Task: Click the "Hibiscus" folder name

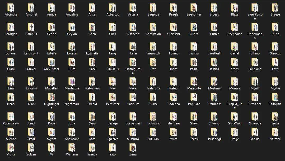Action: pyautogui.click(x=113, y=69)
